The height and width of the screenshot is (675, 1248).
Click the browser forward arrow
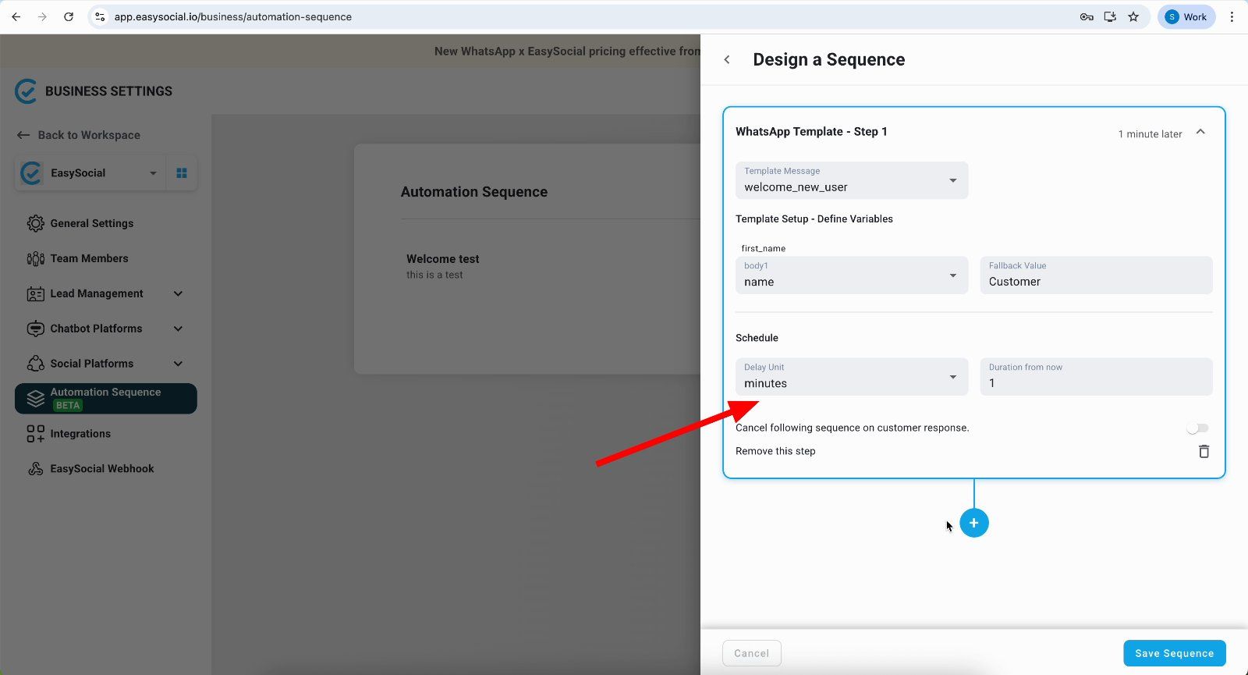42,16
